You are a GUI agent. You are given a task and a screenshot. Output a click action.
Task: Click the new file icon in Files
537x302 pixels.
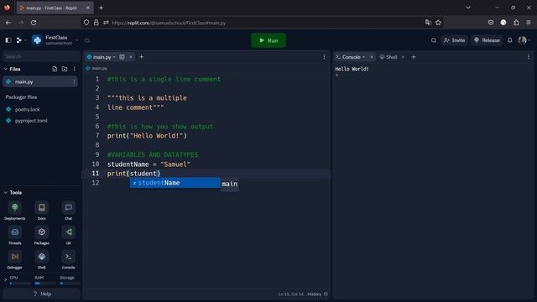[x=55, y=69]
